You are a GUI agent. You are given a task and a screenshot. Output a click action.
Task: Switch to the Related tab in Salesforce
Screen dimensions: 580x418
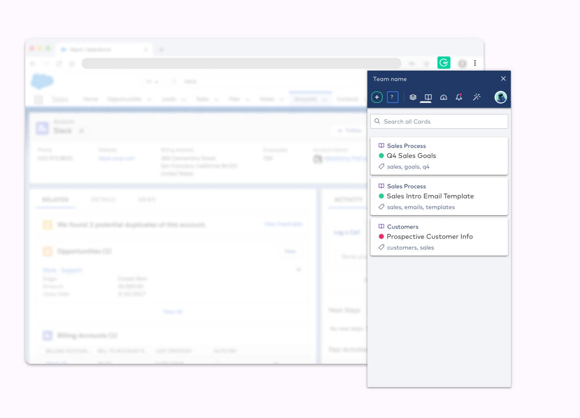(55, 200)
